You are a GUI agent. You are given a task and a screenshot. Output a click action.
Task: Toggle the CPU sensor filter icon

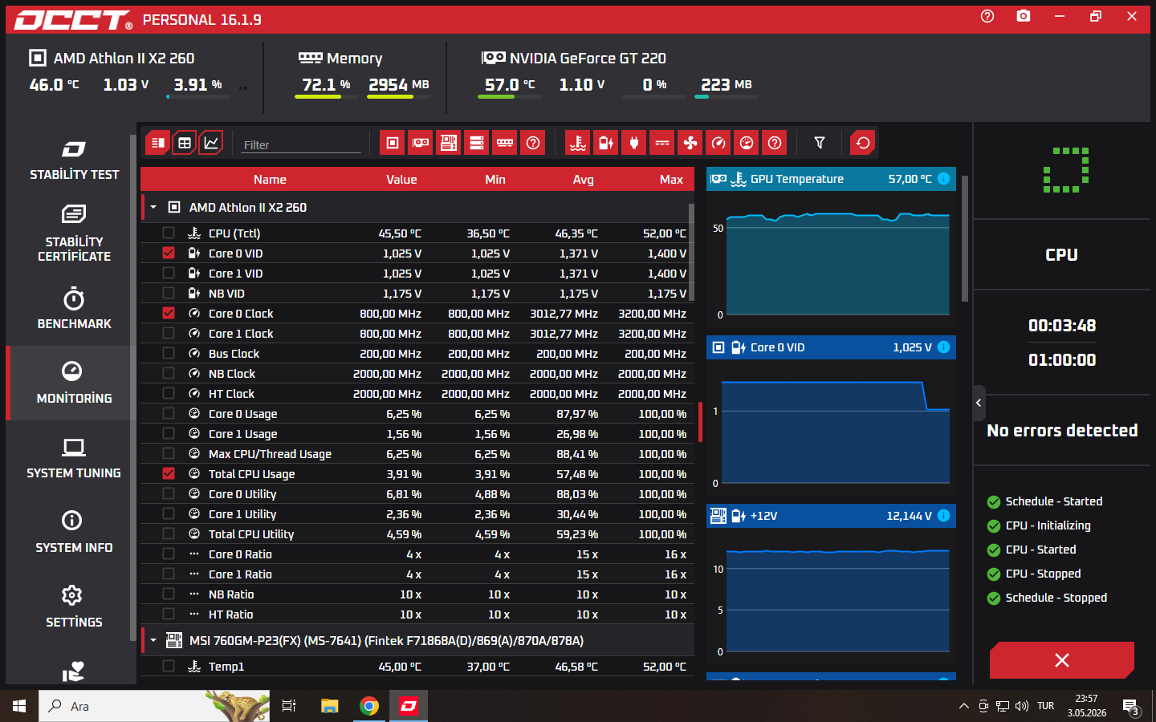pyautogui.click(x=393, y=143)
